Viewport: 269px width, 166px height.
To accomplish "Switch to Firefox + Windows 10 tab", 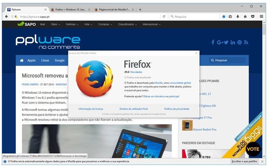I will coord(70,10).
